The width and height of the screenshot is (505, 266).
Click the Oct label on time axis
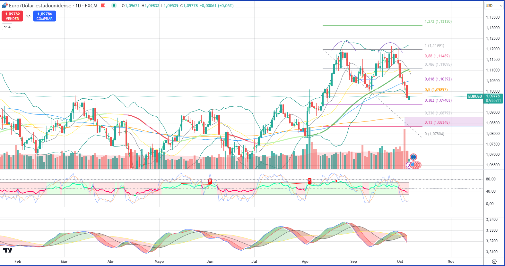(400, 262)
